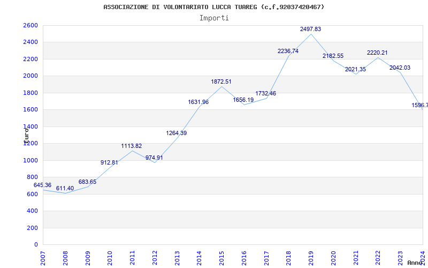Click year 2023 on the x-axis
This screenshot has height=268, width=428.
pyautogui.click(x=401, y=258)
